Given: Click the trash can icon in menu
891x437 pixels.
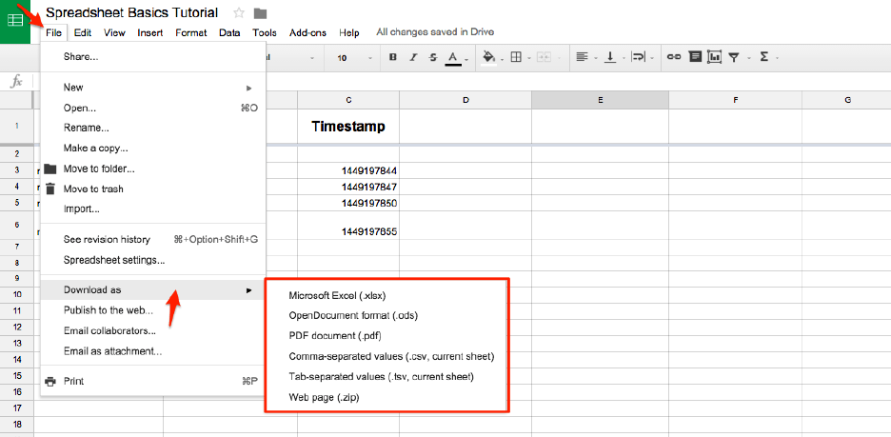Looking at the screenshot, I should 50,189.
